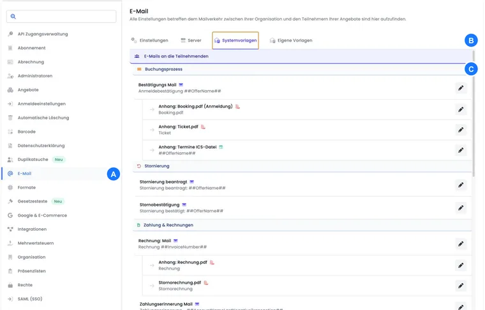The image size is (485, 310).
Task: Switch to the Einstellungen tab
Action: coord(150,40)
